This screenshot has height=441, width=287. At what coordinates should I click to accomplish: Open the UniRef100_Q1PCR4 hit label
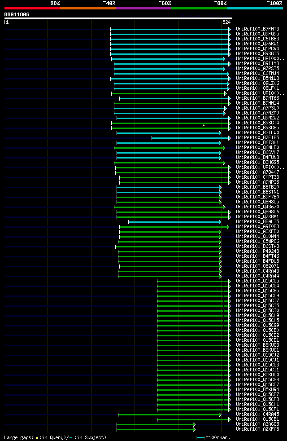tap(257, 49)
